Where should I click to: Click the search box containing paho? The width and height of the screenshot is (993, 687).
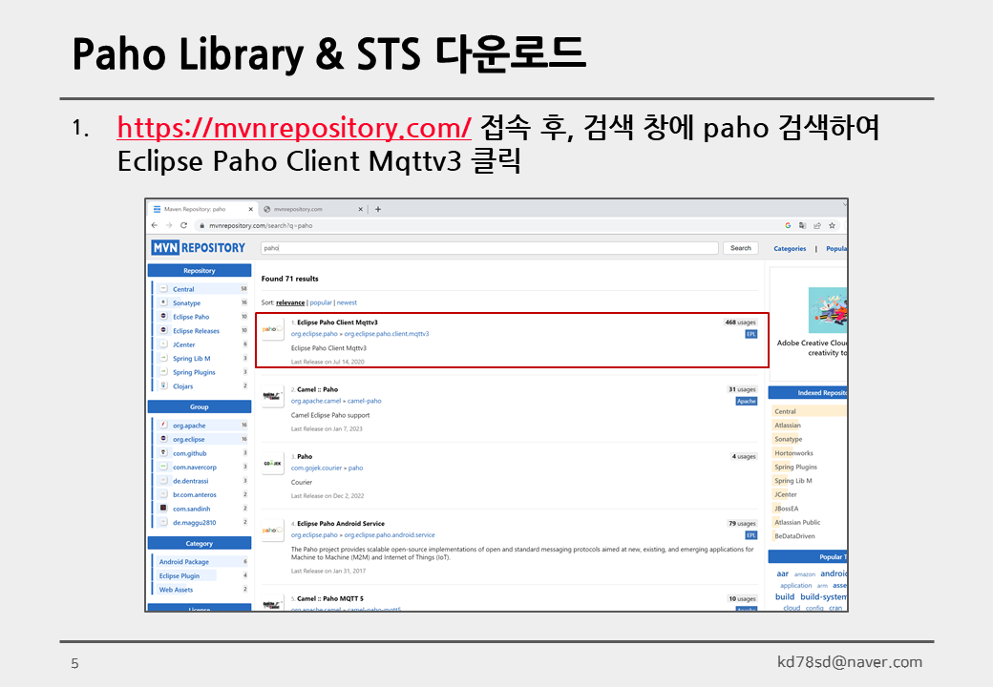[490, 248]
